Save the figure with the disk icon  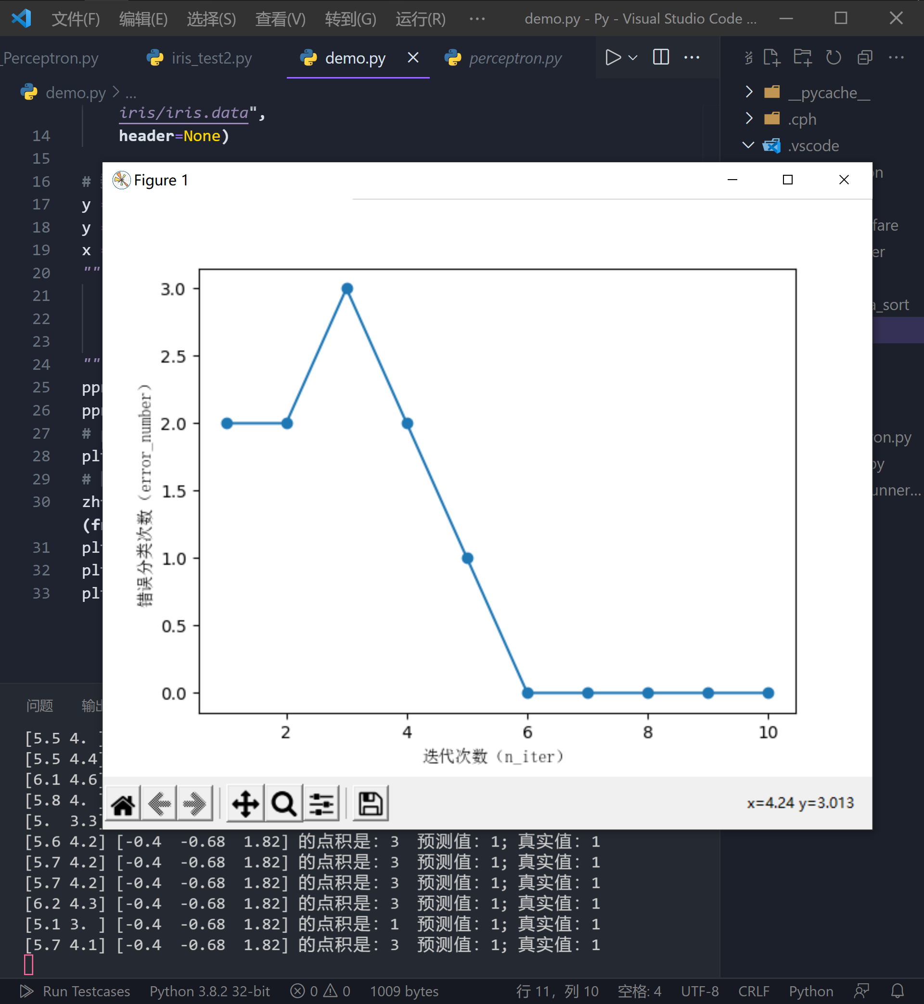coord(371,804)
